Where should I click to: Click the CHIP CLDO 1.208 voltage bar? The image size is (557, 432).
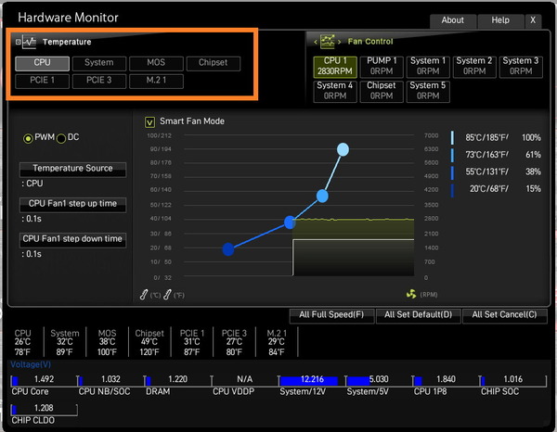point(44,410)
